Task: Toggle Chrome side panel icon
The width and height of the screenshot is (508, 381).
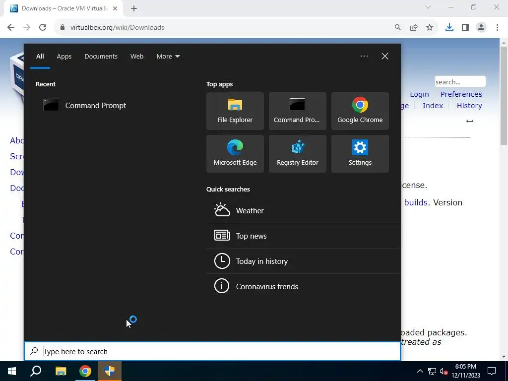Action: click(x=465, y=28)
